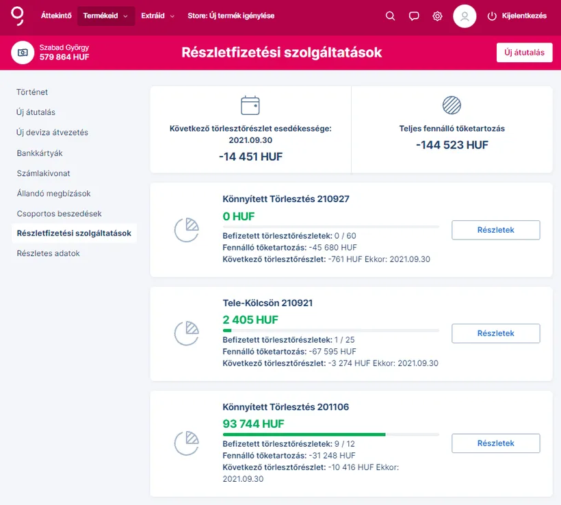Image resolution: width=561 pixels, height=505 pixels.
Task: Open settings gear icon in header
Action: coord(437,16)
